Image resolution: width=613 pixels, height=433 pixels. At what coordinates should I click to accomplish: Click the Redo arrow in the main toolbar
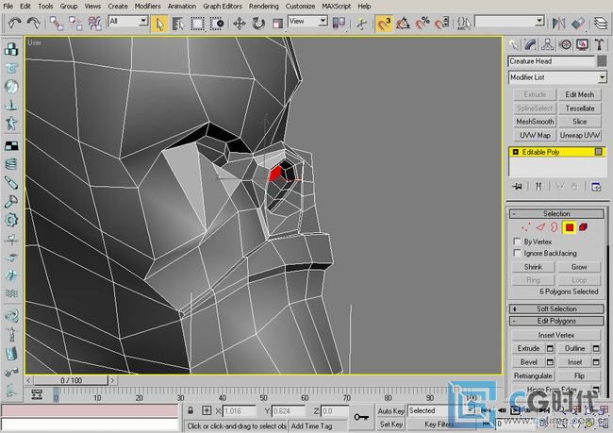33,23
